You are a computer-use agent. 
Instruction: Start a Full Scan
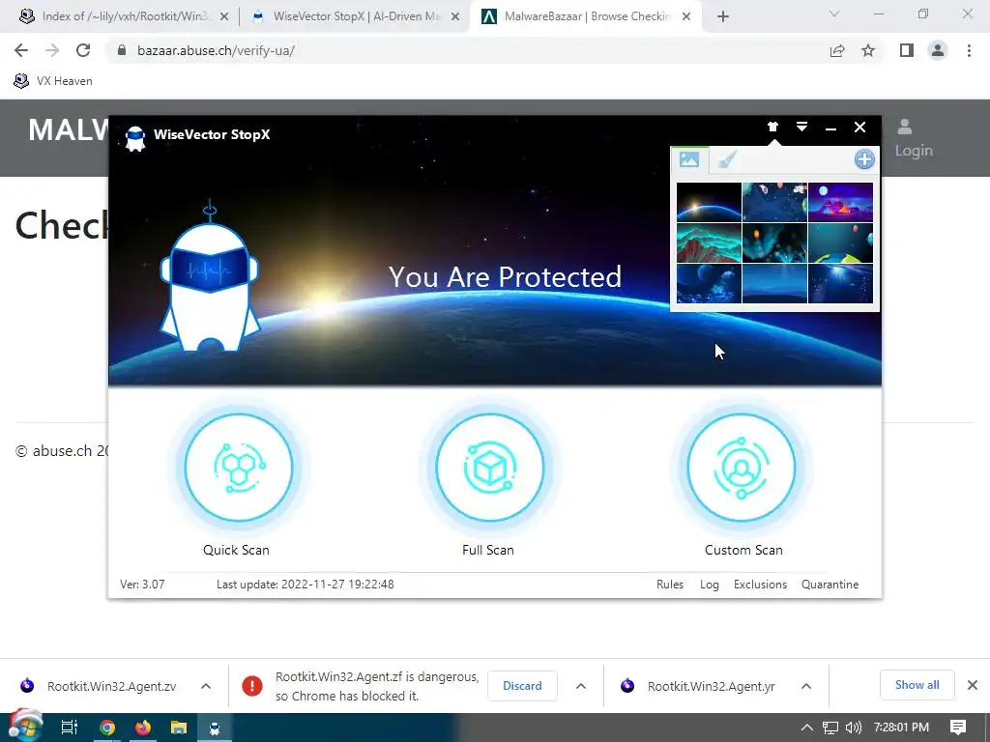(490, 468)
